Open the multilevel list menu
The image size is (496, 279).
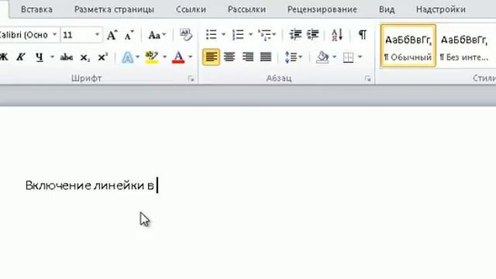(267, 35)
